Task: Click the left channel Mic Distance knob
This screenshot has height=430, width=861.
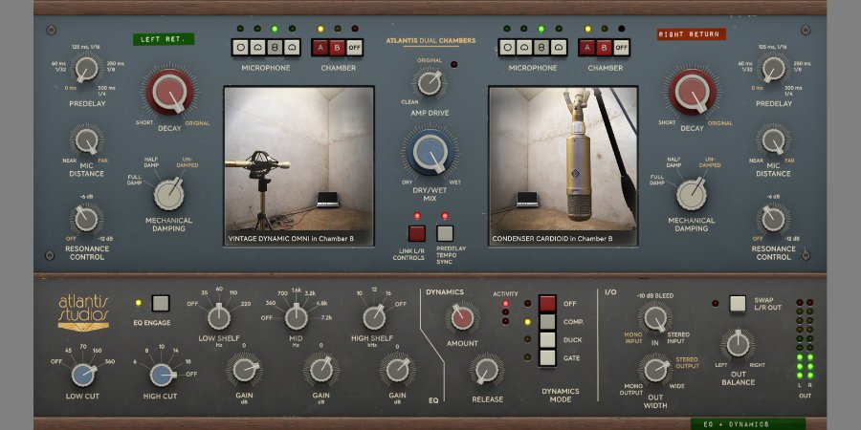Action: pyautogui.click(x=86, y=140)
